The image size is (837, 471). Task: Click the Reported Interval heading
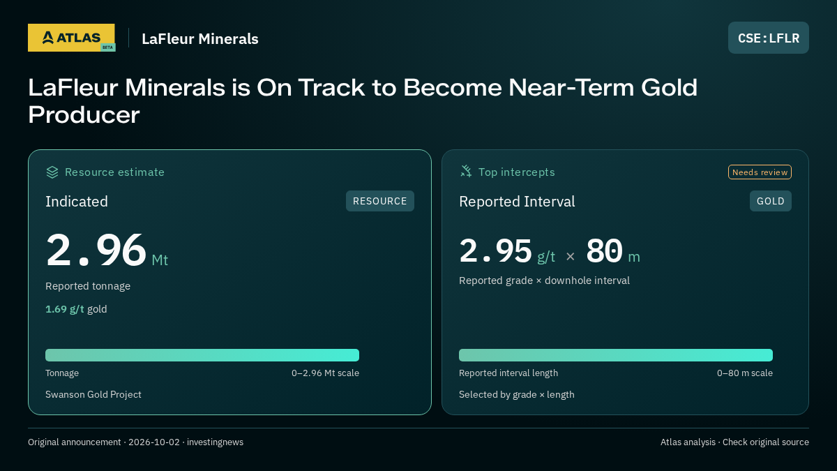tap(517, 202)
